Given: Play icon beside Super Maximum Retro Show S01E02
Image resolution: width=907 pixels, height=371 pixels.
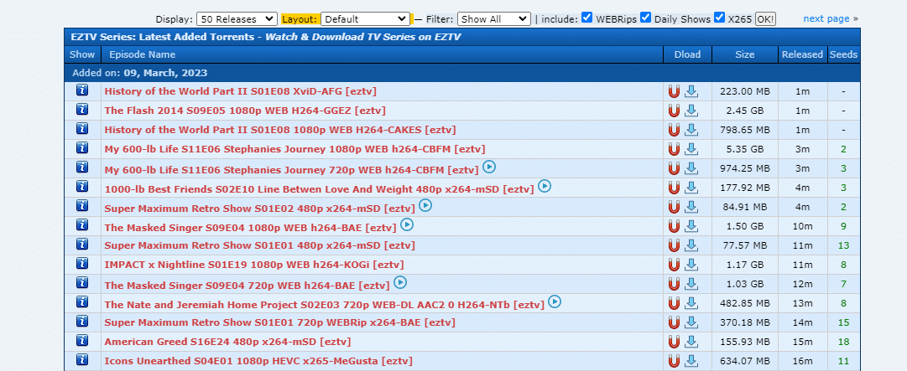Looking at the screenshot, I should (425, 205).
